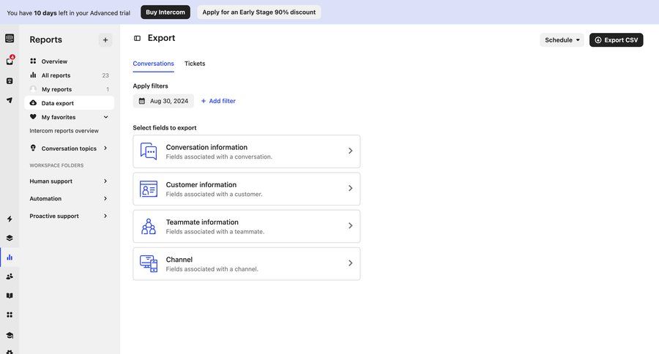Viewport: 659px width, 354px height.
Task: Click the Overview grid icon in sidebar
Action: [x=33, y=61]
